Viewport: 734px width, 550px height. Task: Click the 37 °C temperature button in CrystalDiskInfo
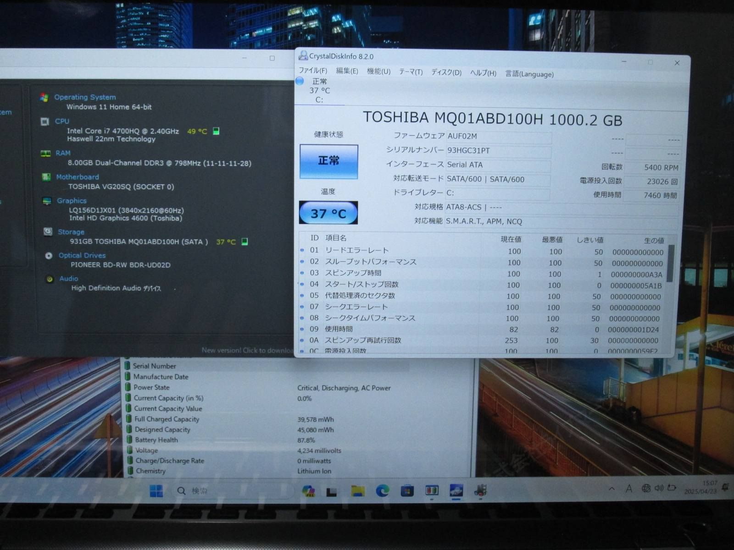pos(328,213)
